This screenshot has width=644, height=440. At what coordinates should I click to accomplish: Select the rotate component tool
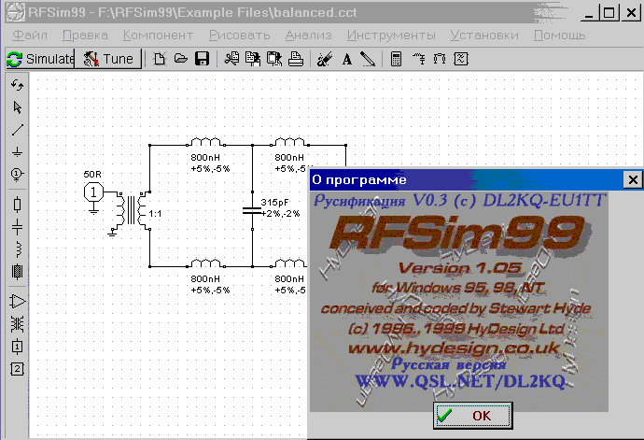pos(17,85)
